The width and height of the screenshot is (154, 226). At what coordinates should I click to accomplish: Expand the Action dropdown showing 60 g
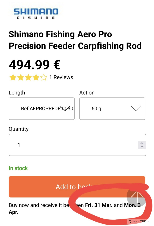(112, 109)
